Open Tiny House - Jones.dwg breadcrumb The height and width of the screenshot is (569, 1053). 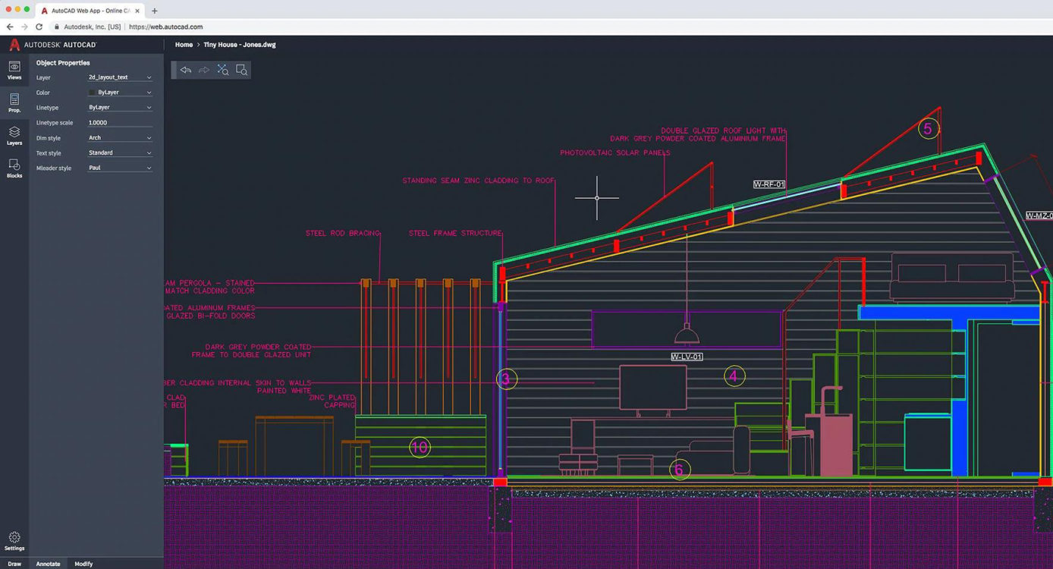[238, 44]
